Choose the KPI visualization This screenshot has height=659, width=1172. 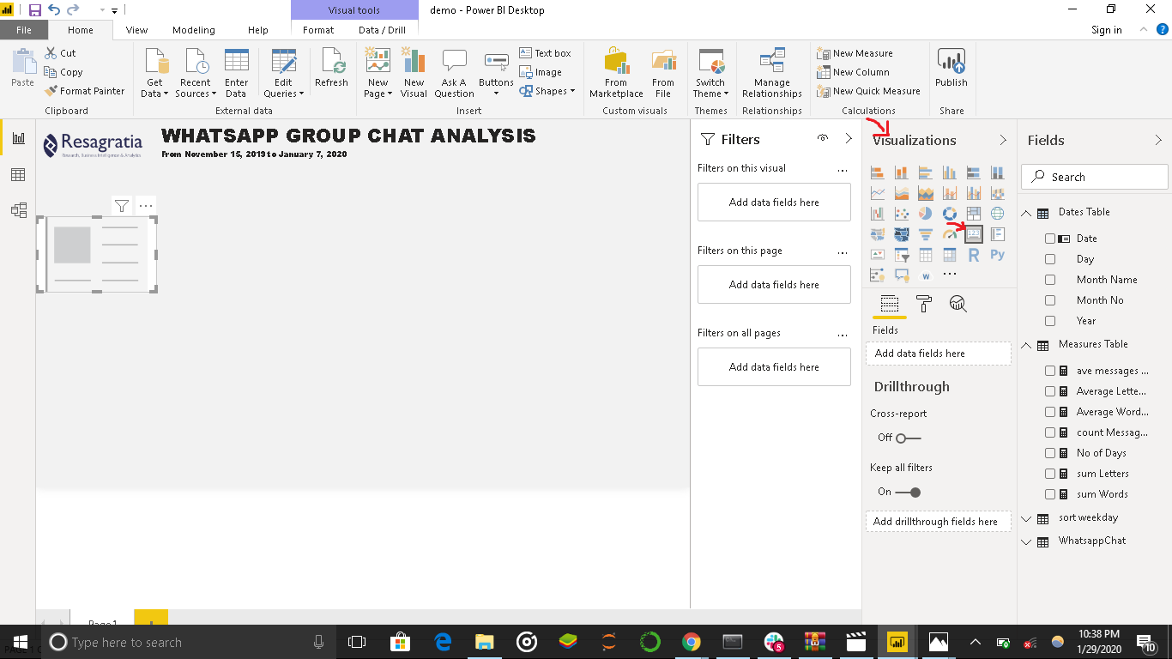(878, 255)
